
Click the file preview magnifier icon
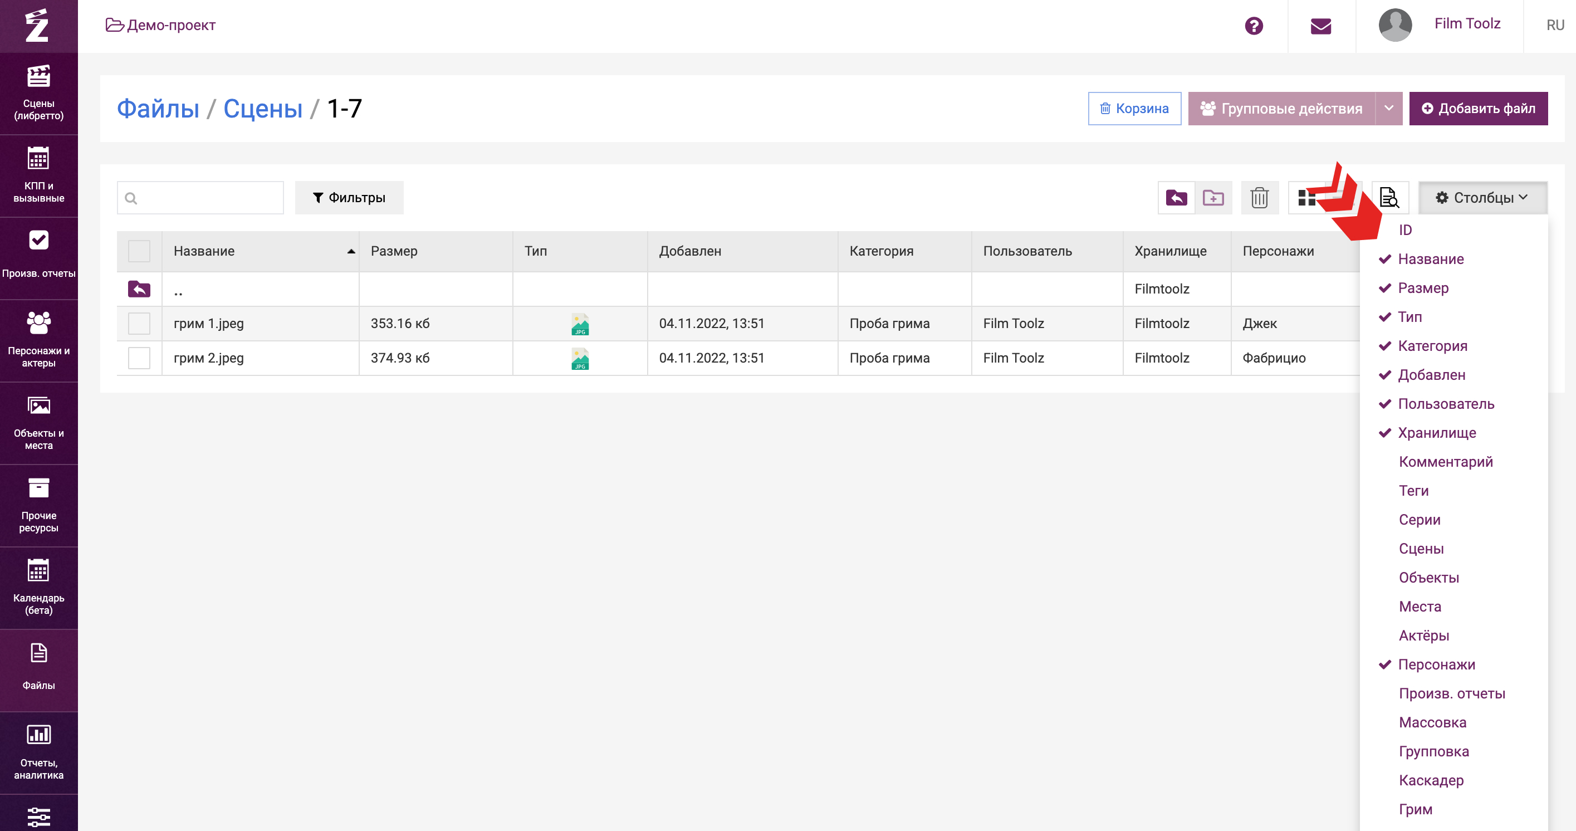[x=1389, y=198]
